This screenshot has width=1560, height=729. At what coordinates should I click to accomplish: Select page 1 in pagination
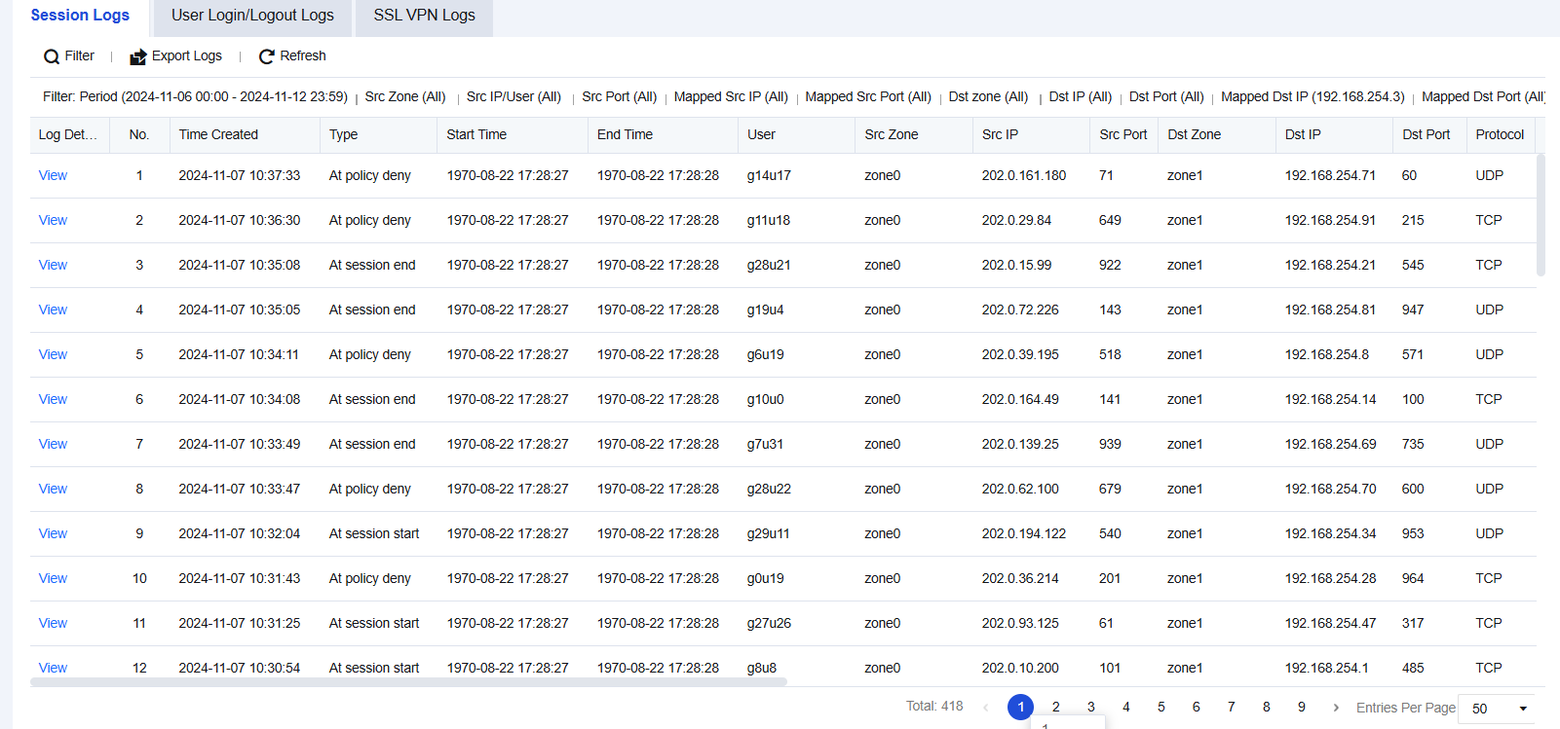pos(1020,708)
